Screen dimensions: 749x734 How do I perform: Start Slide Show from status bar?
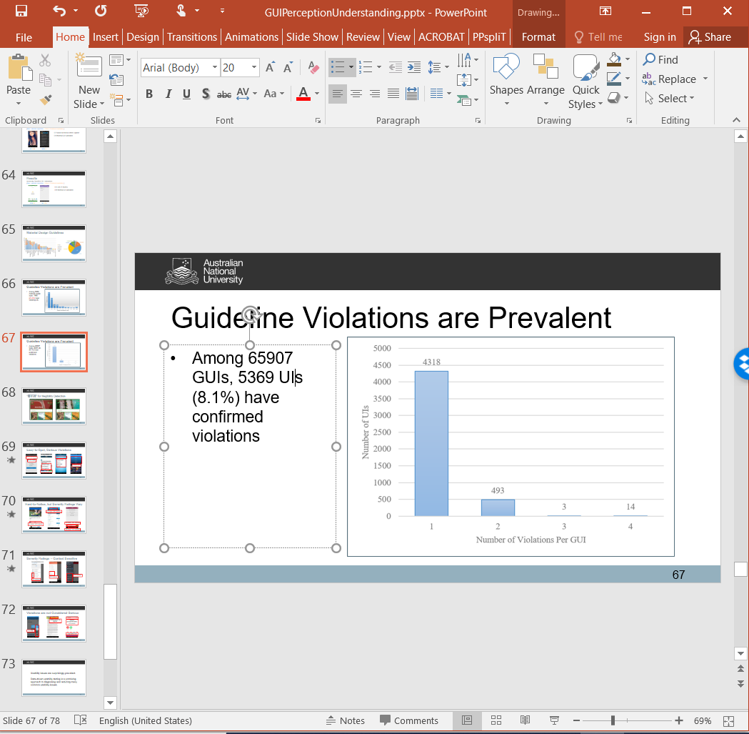pyautogui.click(x=553, y=720)
